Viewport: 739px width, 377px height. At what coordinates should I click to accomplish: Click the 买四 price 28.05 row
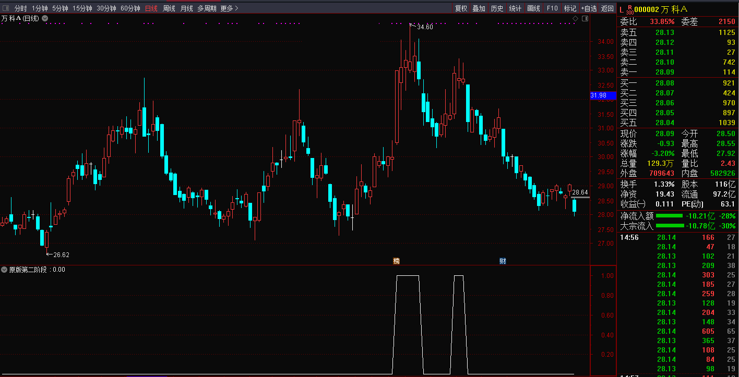click(677, 113)
